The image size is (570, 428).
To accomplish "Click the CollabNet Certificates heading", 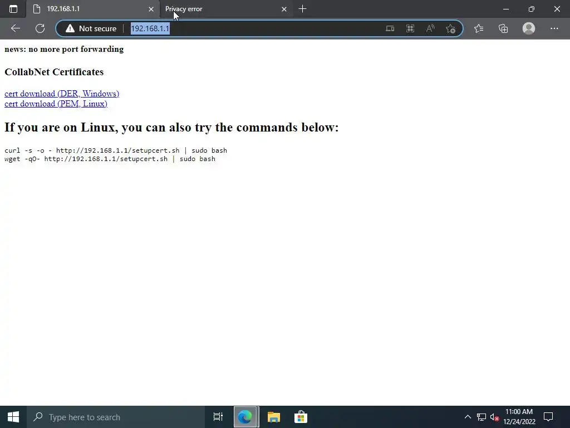I will coord(54,72).
